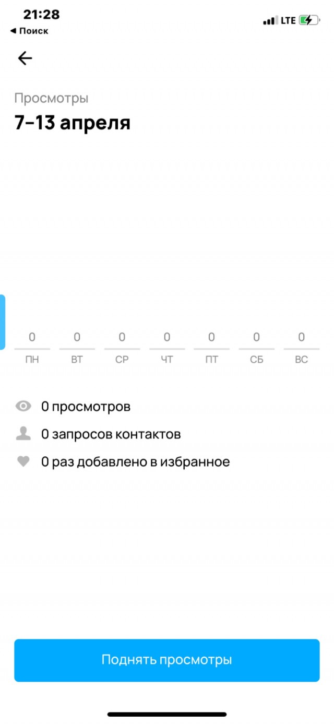Tap the 7–13 апреля date heading
This screenshot has width=334, height=724.
[72, 123]
